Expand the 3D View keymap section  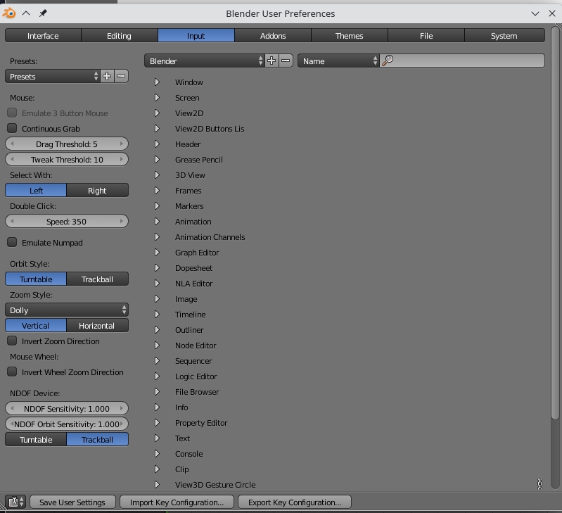pos(157,175)
